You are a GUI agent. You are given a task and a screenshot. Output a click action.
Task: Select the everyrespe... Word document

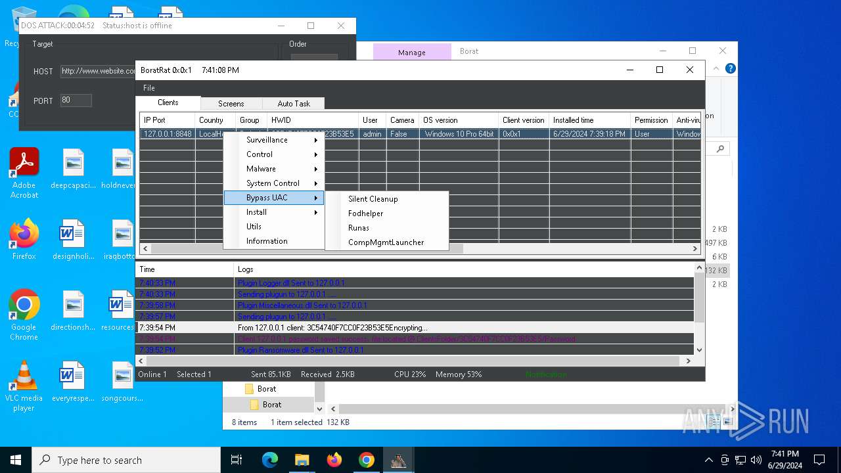tap(74, 382)
